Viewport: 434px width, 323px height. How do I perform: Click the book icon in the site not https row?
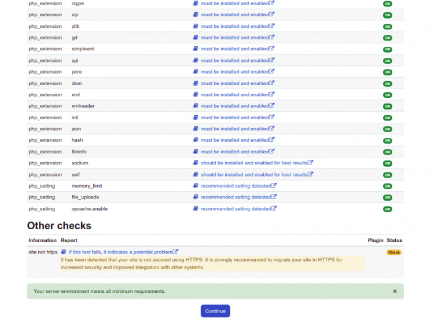pos(64,252)
